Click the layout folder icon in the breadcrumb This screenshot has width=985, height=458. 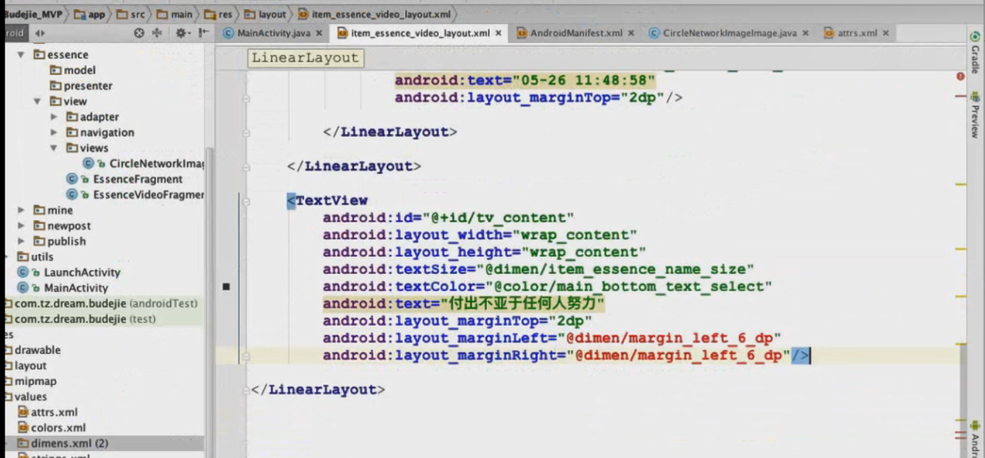251,14
